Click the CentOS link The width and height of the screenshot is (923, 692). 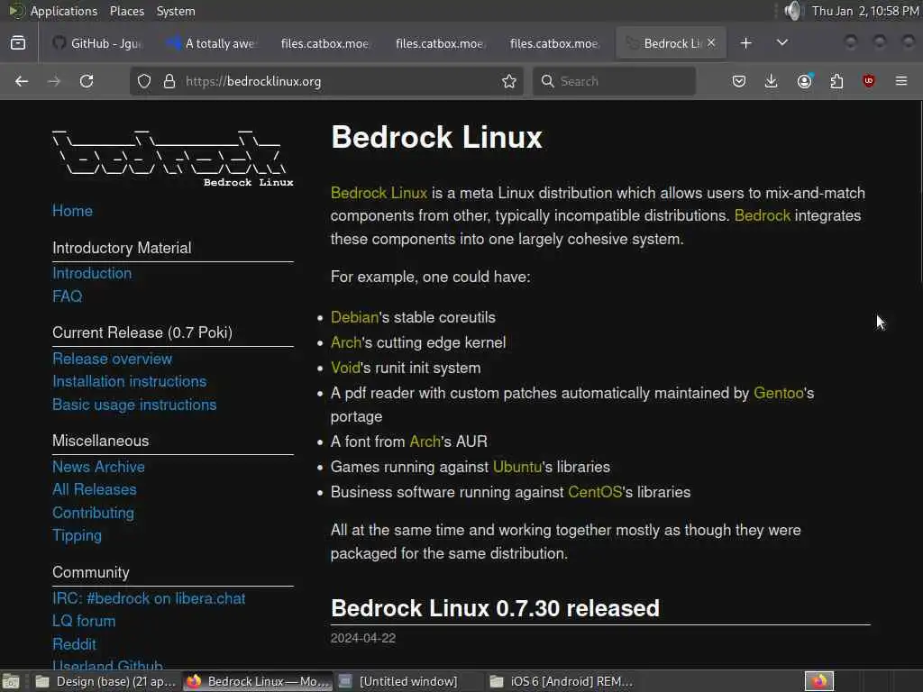595,492
